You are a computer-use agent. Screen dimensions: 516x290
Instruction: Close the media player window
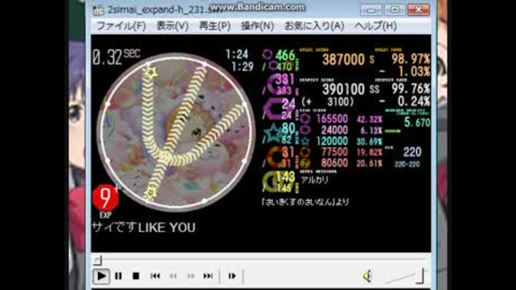coord(419,10)
